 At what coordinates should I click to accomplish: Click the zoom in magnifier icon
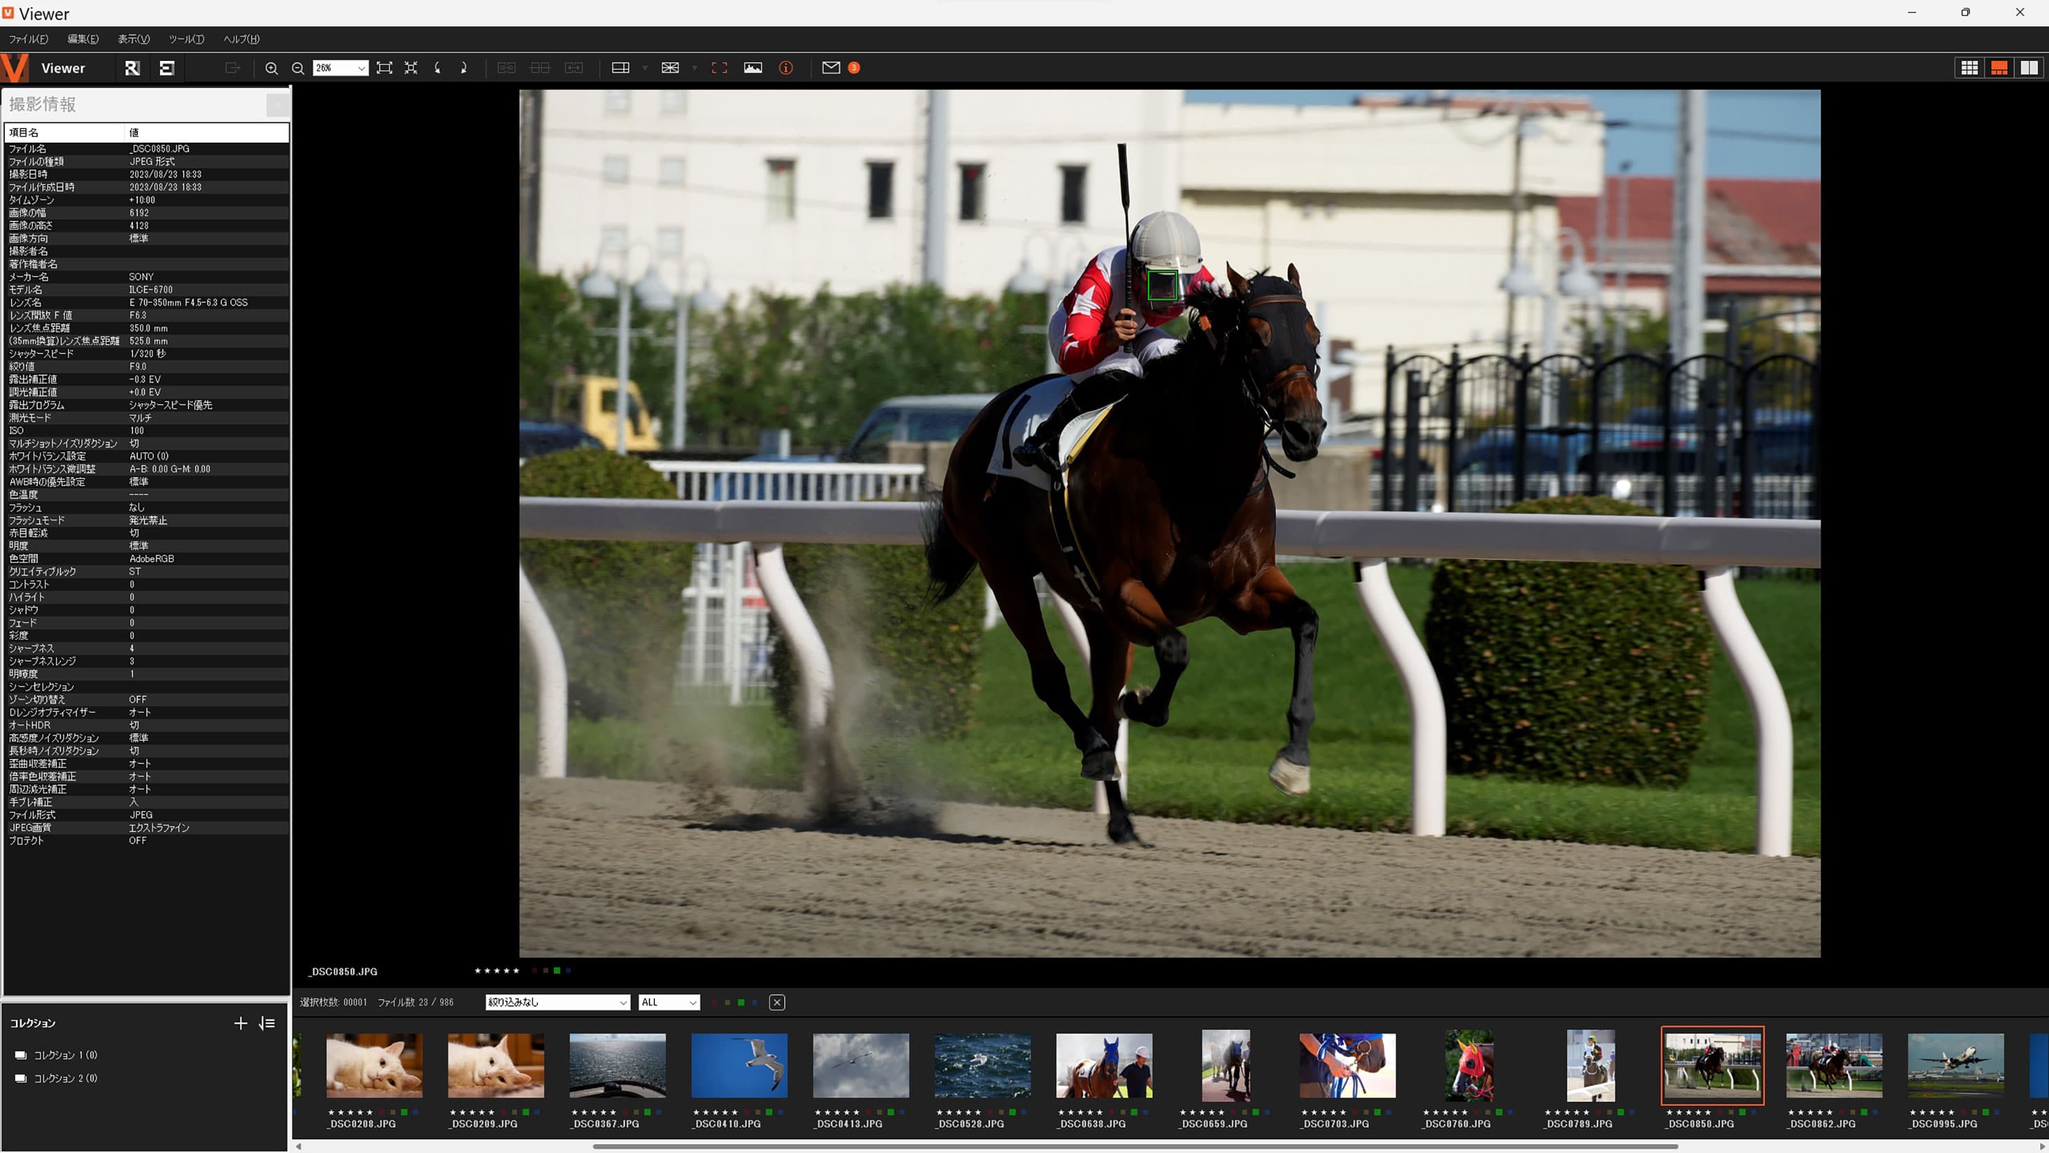click(x=271, y=69)
